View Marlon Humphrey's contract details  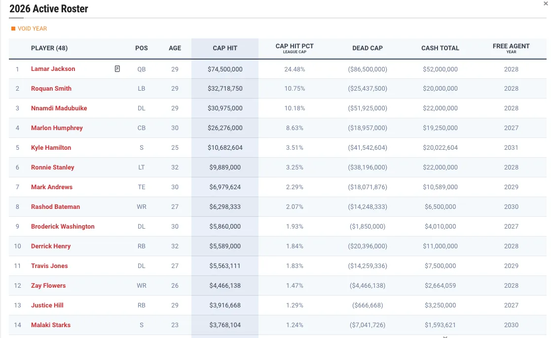(57, 128)
